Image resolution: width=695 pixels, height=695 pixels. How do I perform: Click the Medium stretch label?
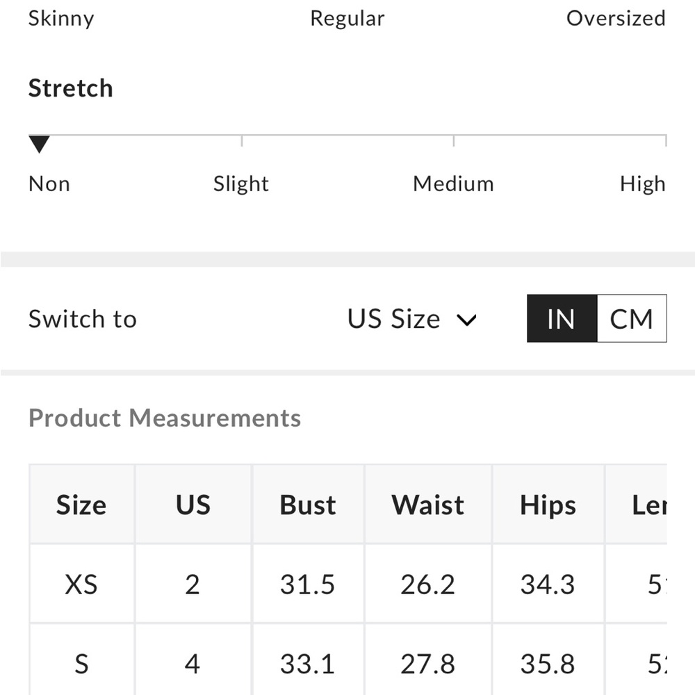pos(453,184)
